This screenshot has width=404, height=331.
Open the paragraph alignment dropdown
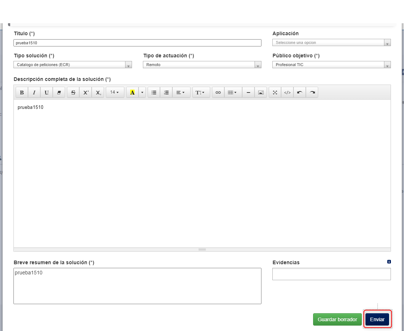pyautogui.click(x=181, y=92)
